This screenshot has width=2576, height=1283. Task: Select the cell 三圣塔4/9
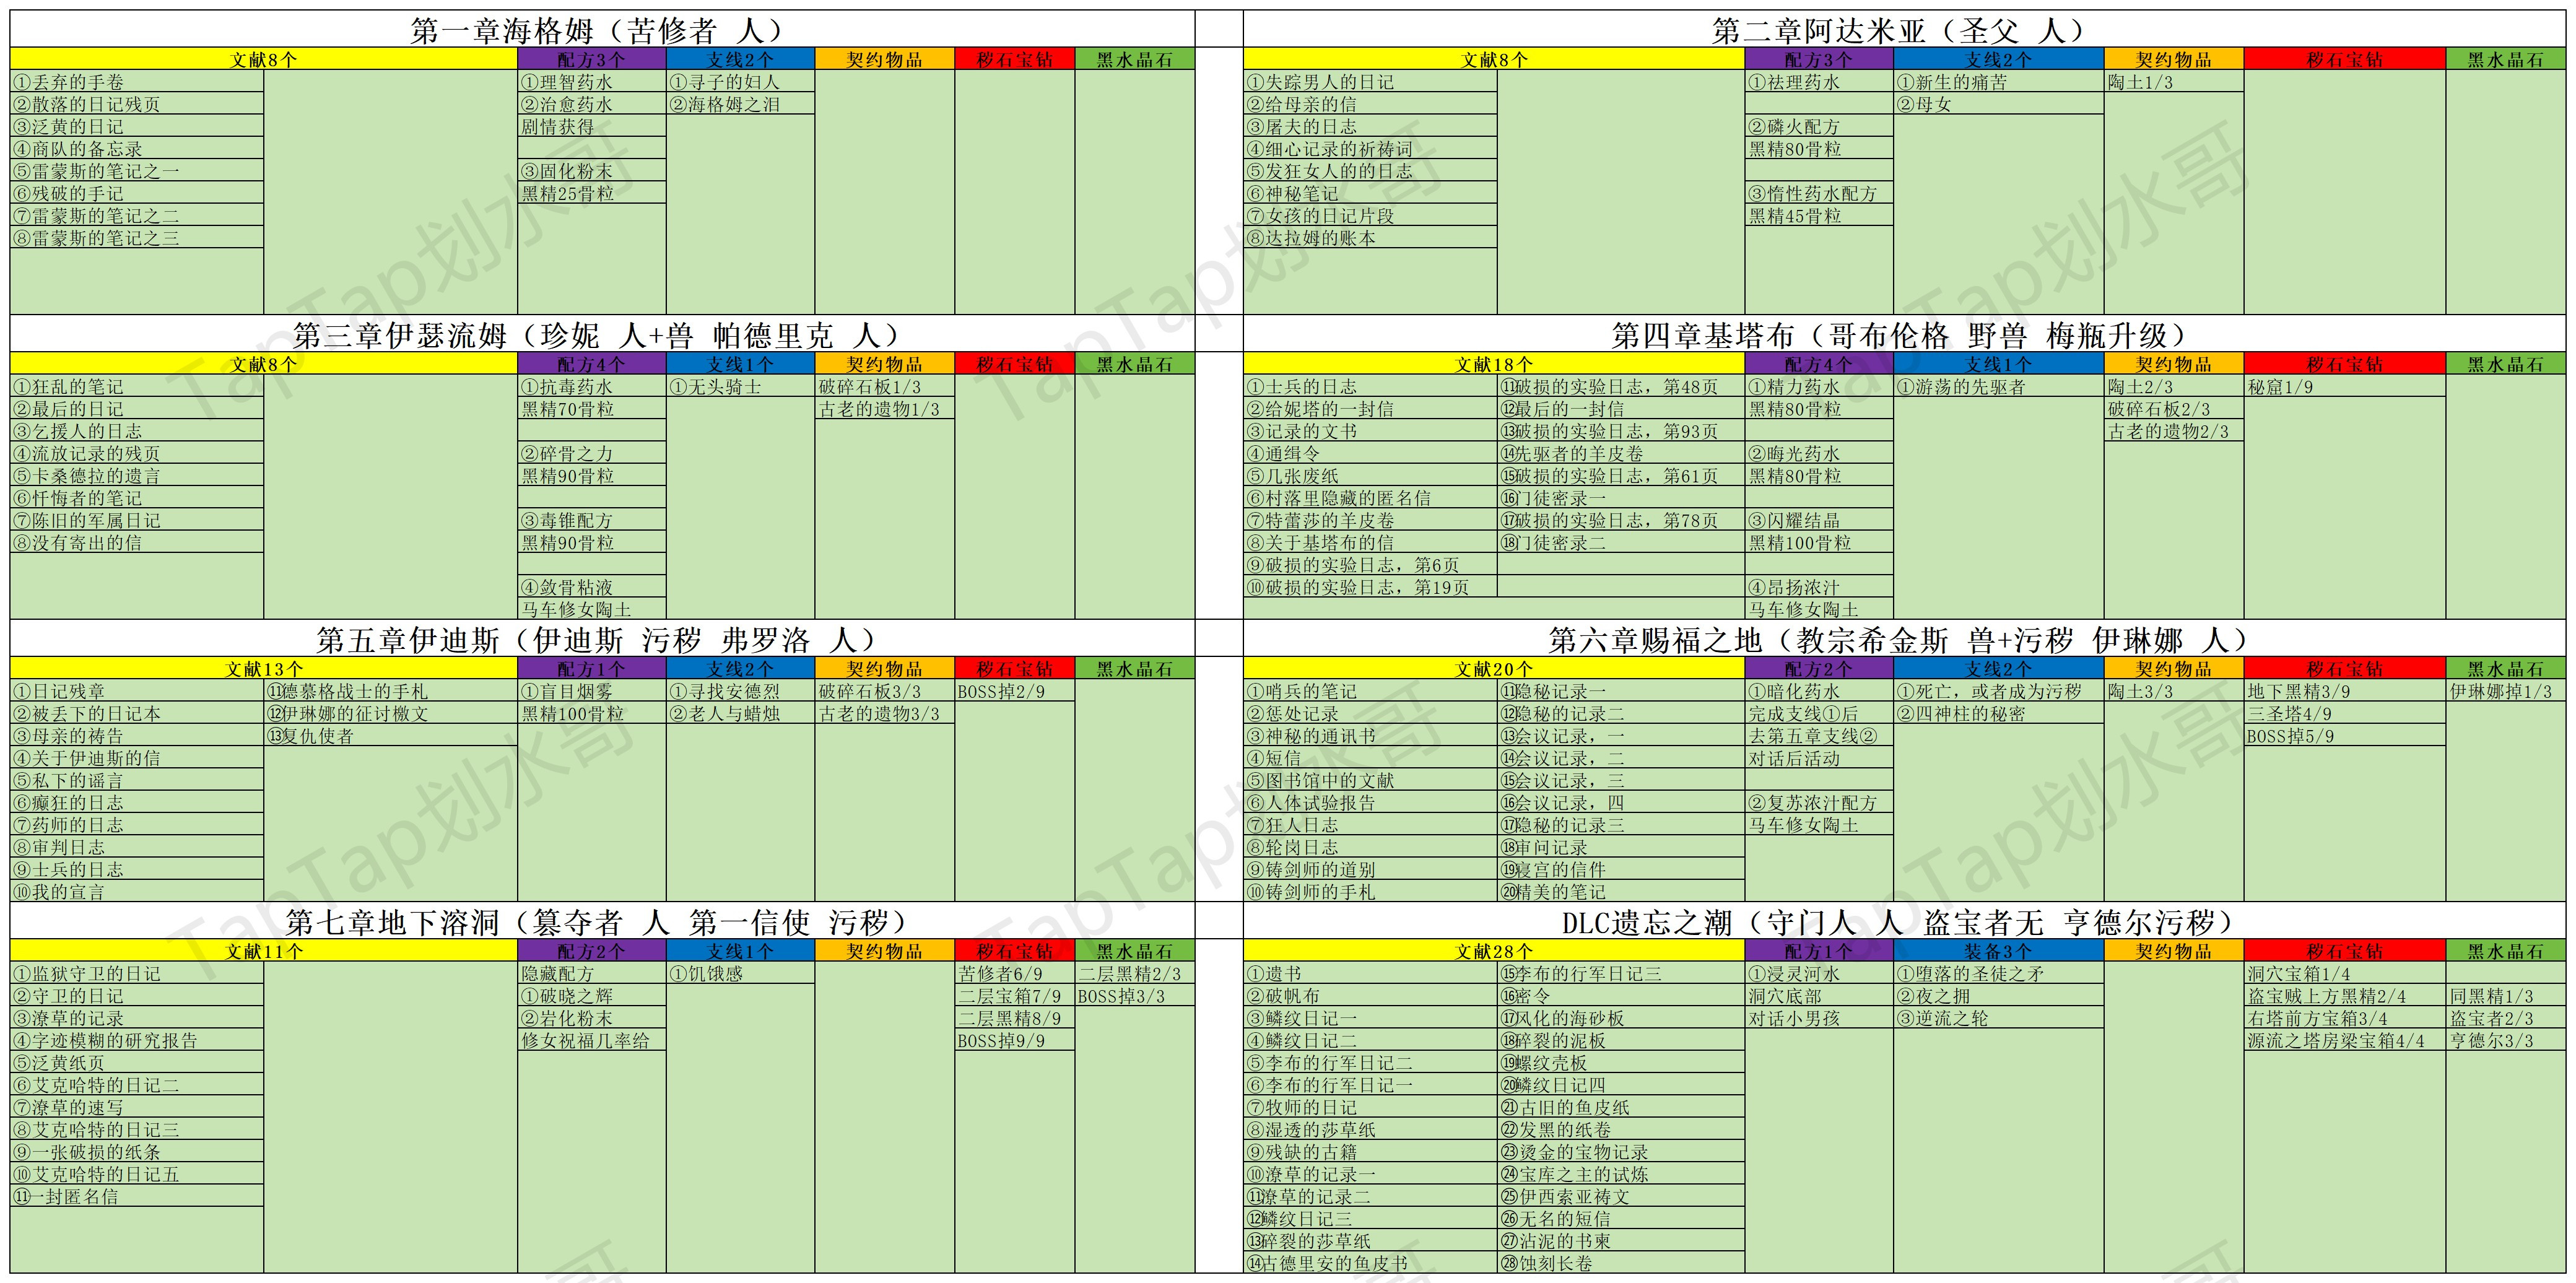click(x=2345, y=714)
